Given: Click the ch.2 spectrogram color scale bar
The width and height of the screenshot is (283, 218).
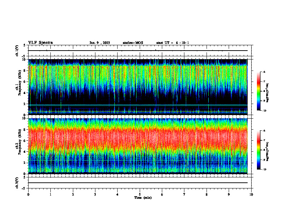Looking at the screenshot, I should 259,150.
